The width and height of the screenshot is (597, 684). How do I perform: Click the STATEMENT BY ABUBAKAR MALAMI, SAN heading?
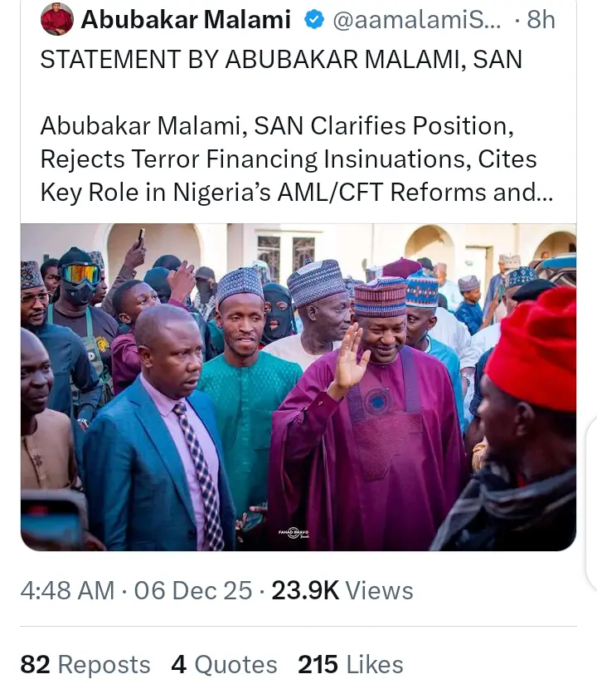[281, 60]
